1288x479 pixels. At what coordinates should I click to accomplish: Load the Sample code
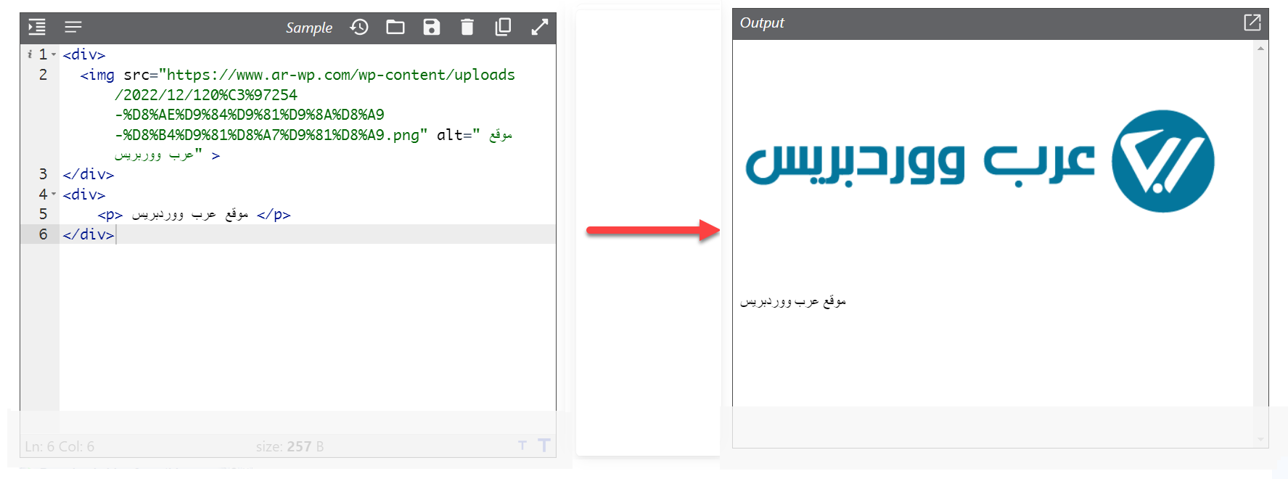[309, 28]
